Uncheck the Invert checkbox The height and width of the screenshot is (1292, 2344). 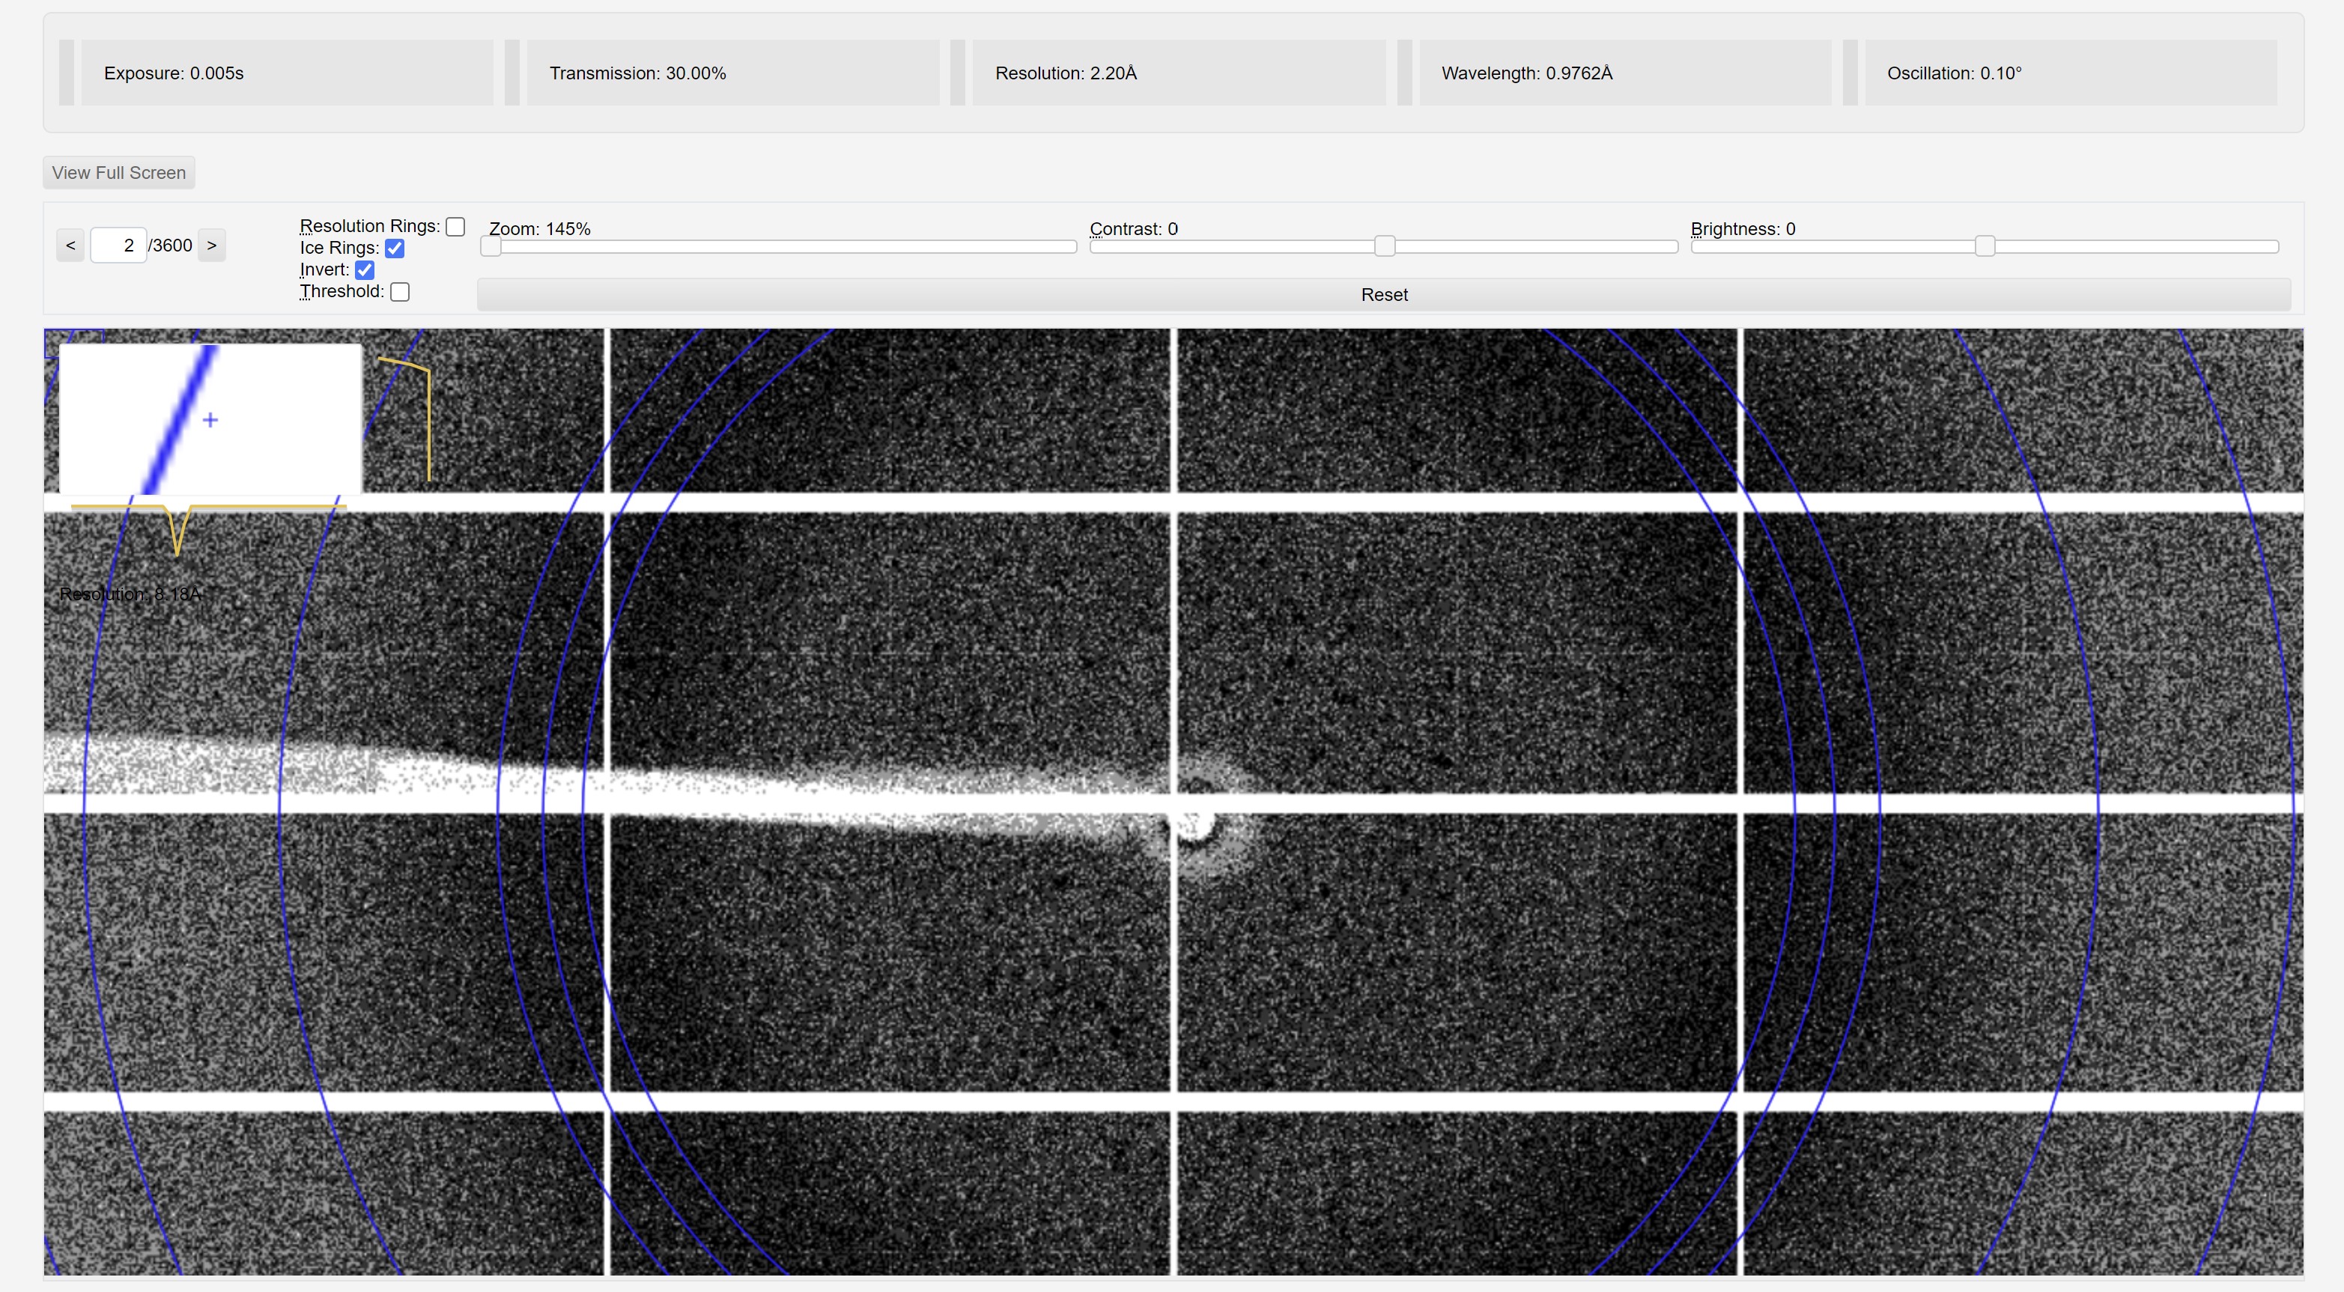pyautogui.click(x=365, y=270)
